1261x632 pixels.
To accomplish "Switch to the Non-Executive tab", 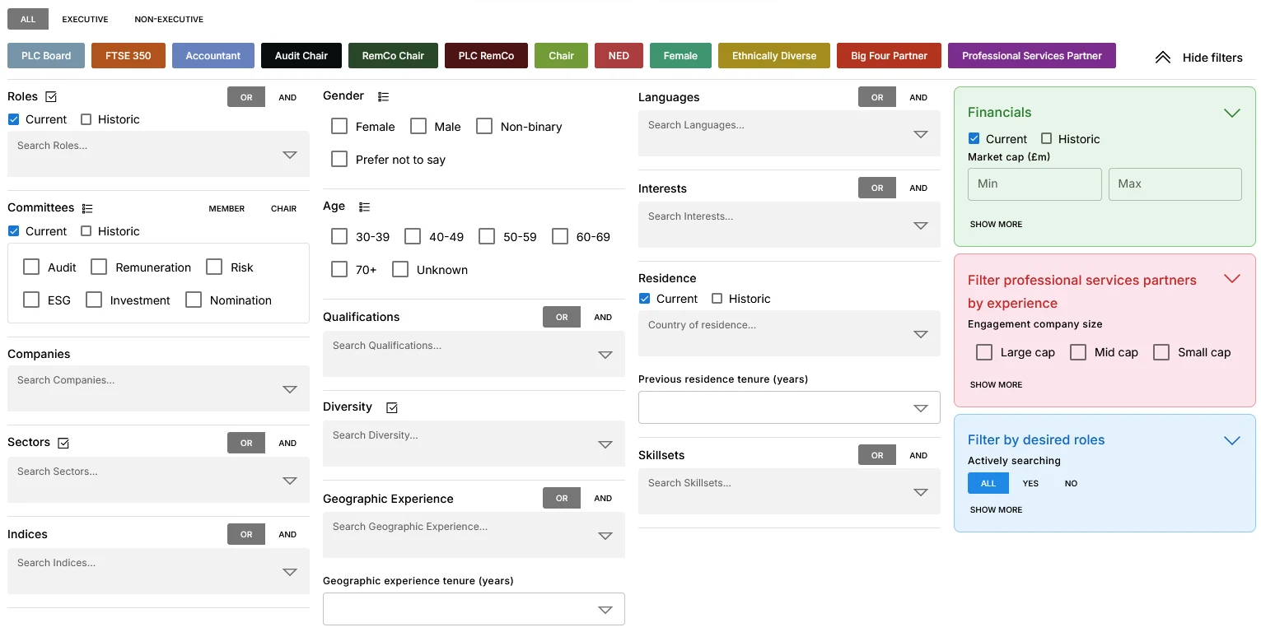I will pos(169,19).
